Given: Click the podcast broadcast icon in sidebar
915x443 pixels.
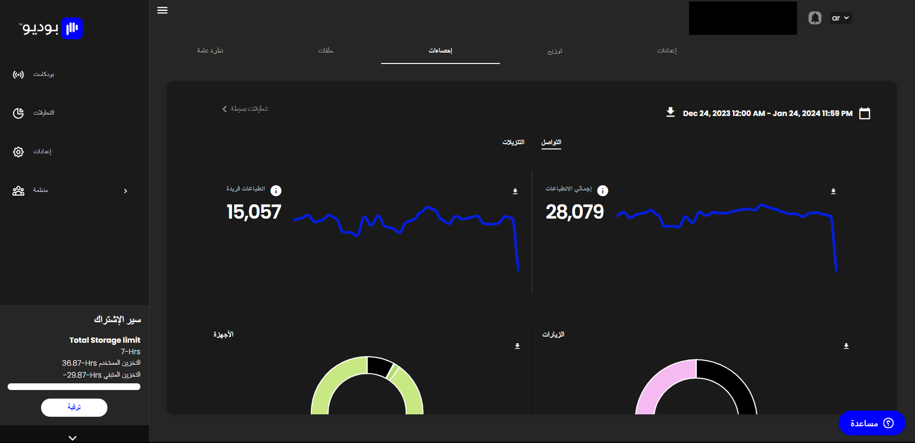Looking at the screenshot, I should (x=18, y=74).
